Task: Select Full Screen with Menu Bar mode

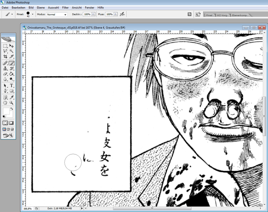Action: (x=8, y=129)
